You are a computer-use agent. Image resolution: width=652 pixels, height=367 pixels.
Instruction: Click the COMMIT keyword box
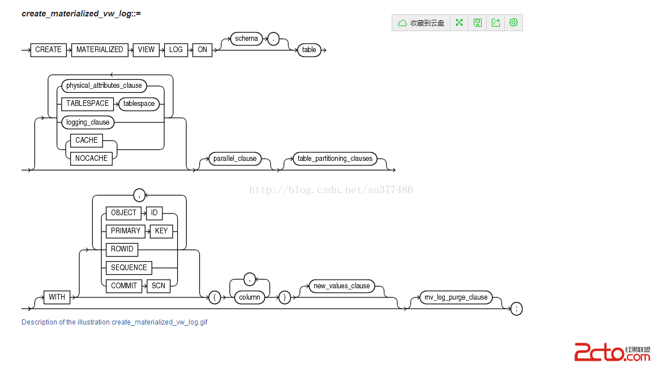pyautogui.click(x=124, y=286)
